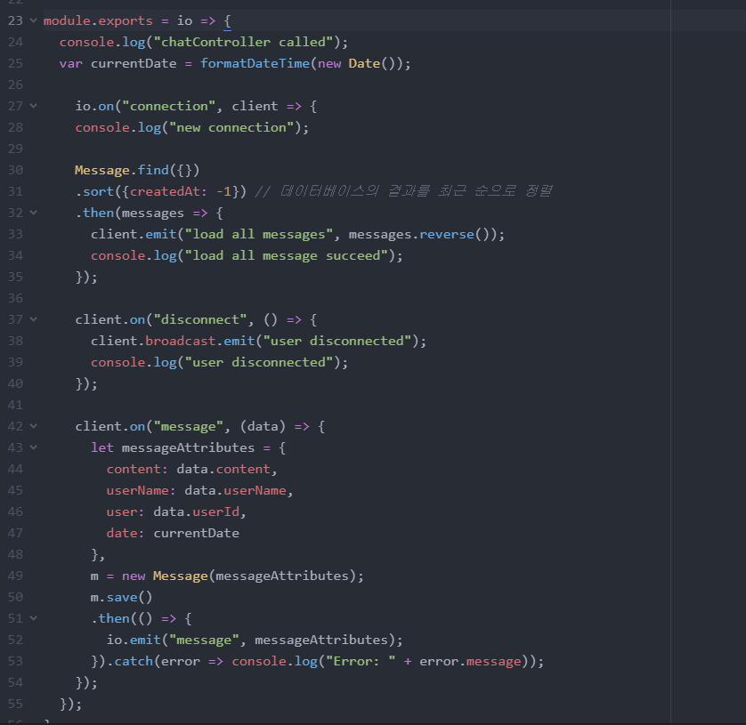Click the word module on line 23
Screen dimensions: 746x725
pyautogui.click(x=67, y=21)
